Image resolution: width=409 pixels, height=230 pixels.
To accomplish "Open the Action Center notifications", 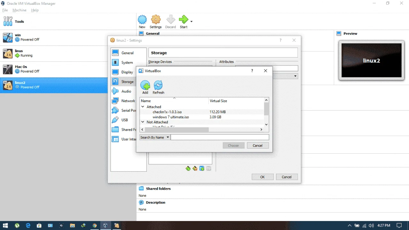I will (x=399, y=226).
